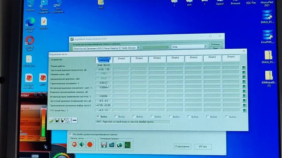Show graph for channel crosstalk row
Image resolution: width=282 pixels, height=158 pixels.
tap(244, 91)
